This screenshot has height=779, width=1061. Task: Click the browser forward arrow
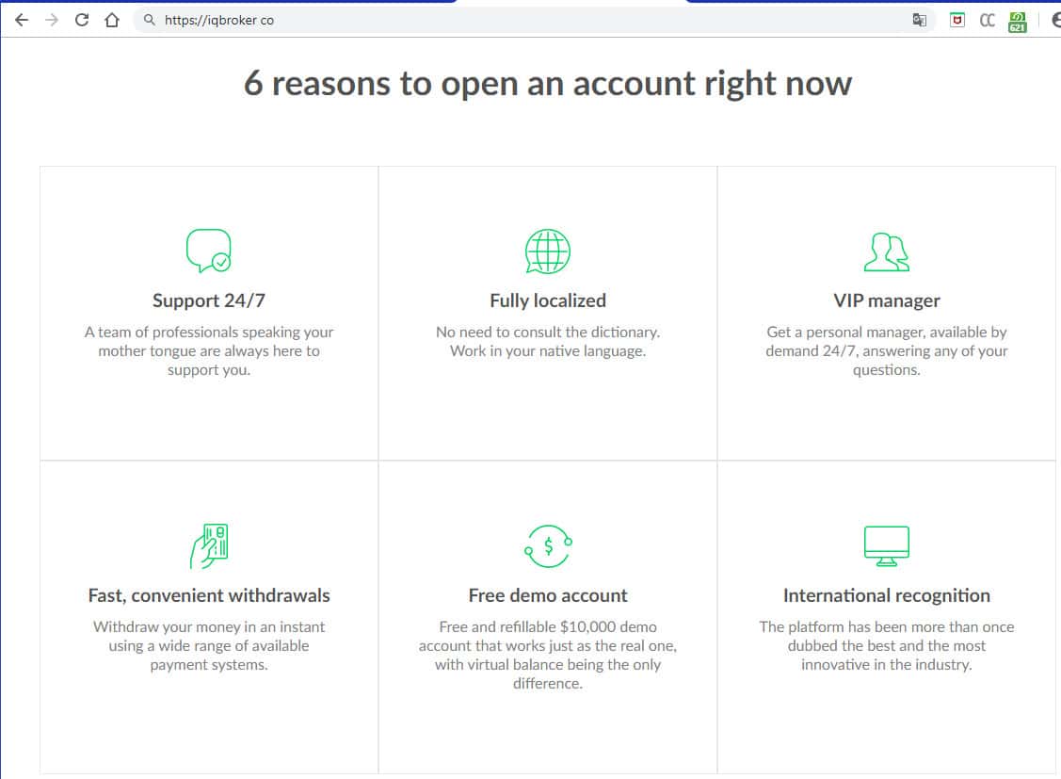click(52, 21)
